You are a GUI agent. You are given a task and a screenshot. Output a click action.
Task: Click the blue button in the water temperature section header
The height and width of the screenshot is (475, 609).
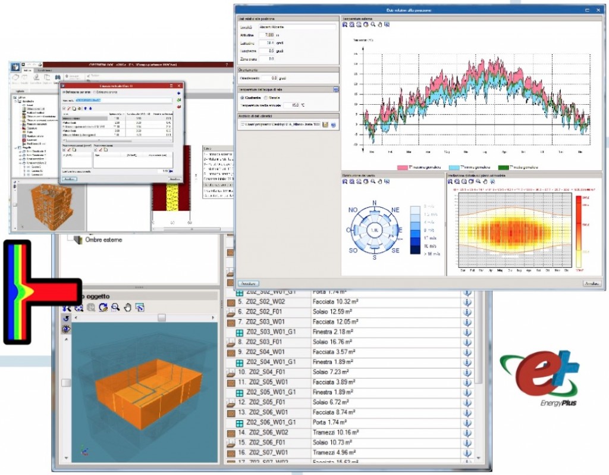coord(335,89)
